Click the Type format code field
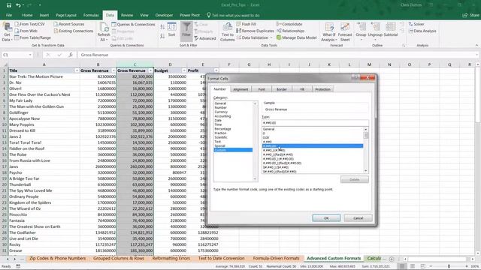Image resolution: width=481 pixels, height=270 pixels. point(315,123)
